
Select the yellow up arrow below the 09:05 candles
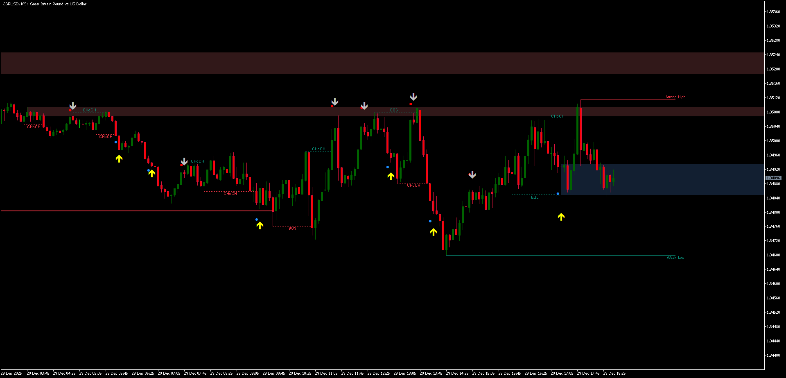click(260, 225)
